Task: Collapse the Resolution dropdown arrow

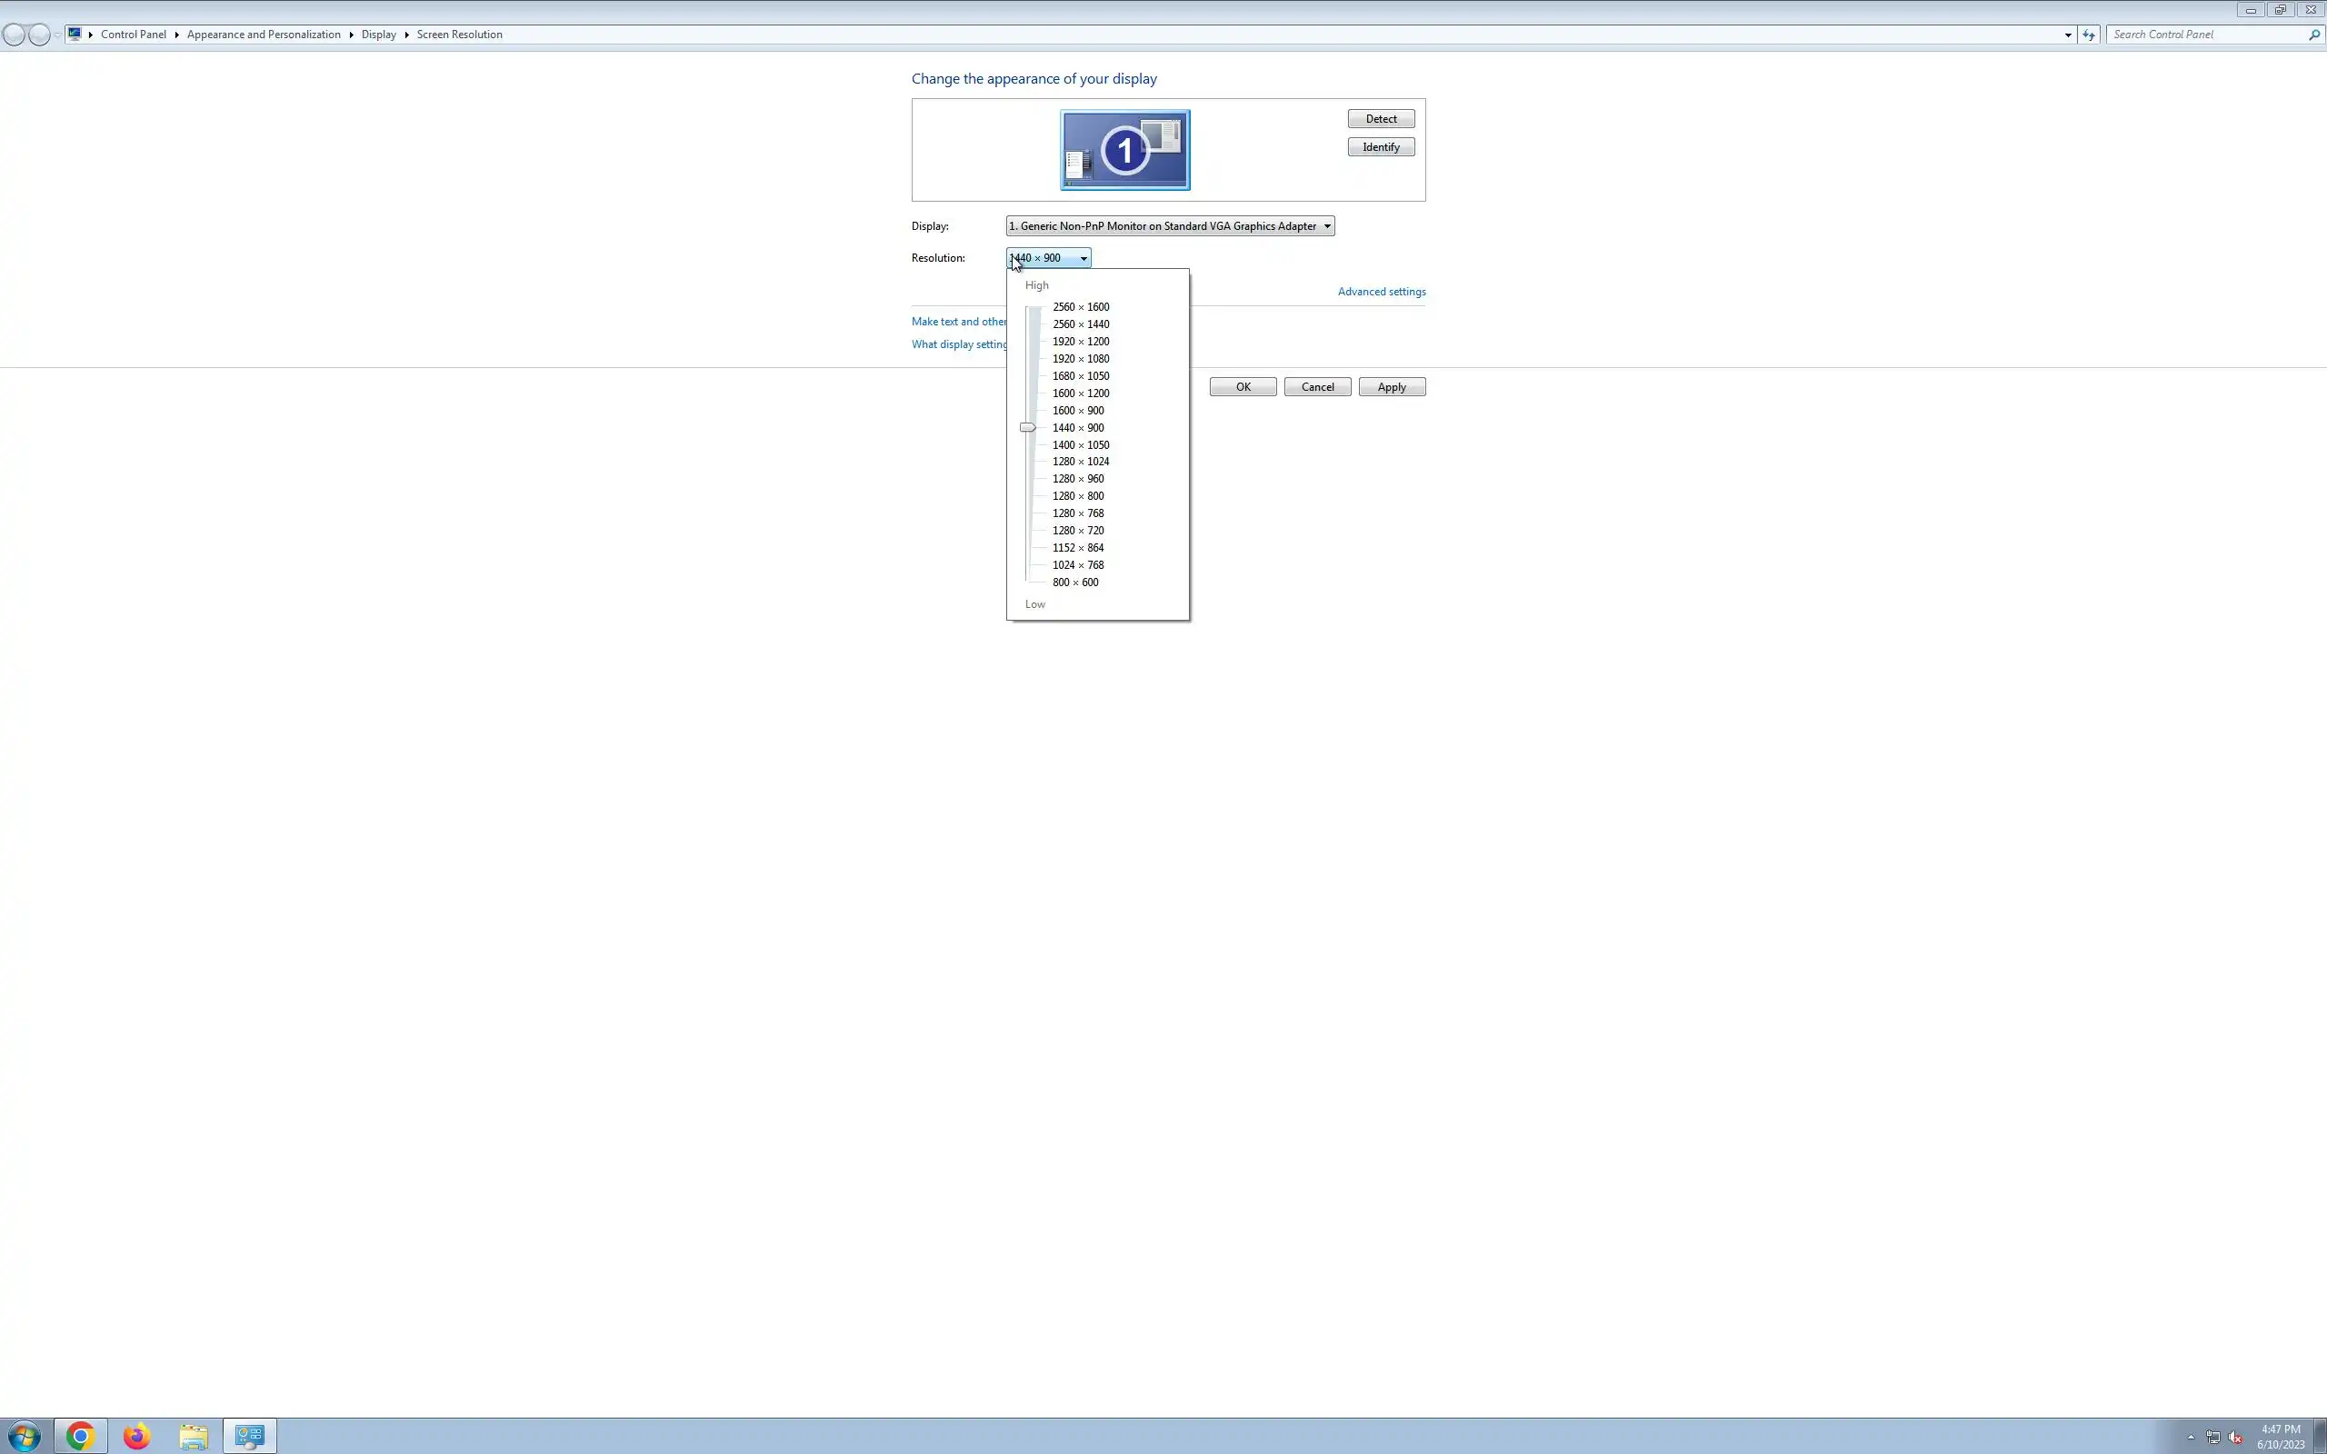Action: [x=1083, y=258]
